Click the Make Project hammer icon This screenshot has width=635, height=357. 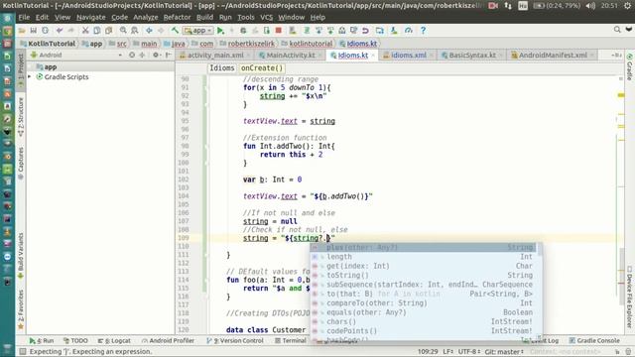(175, 31)
